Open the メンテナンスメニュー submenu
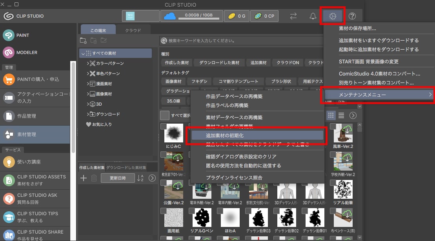Image resolution: width=435 pixels, height=241 pixels. pos(379,95)
